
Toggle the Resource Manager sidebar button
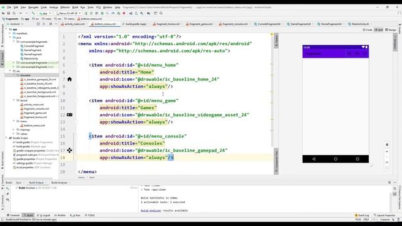[x=3, y=35]
